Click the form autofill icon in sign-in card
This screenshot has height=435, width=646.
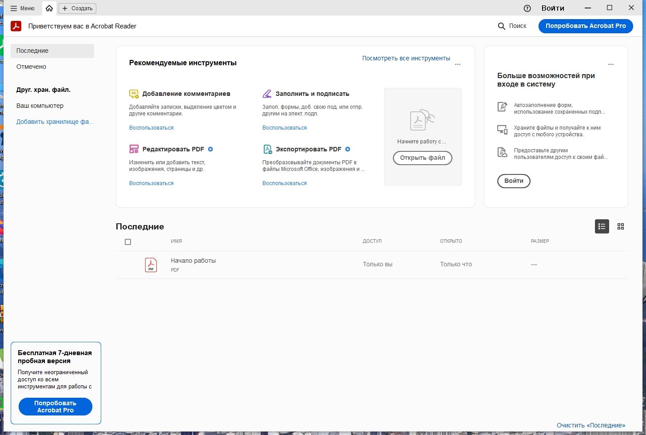[x=502, y=107]
